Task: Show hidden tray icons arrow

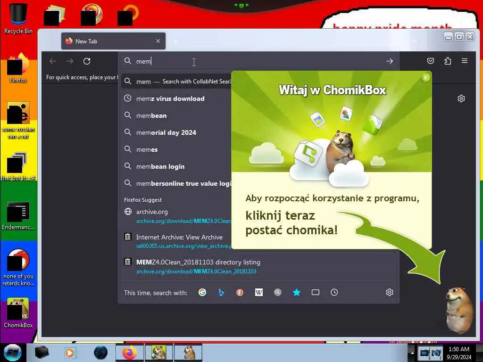Action: [x=412, y=353]
